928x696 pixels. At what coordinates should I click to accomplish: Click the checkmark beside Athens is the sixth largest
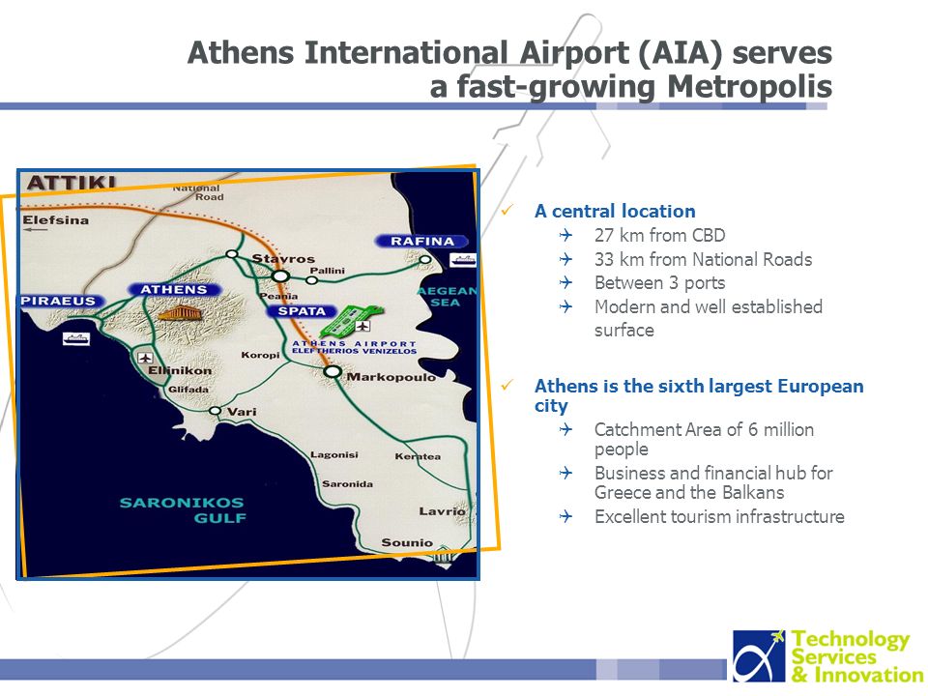tap(507, 386)
